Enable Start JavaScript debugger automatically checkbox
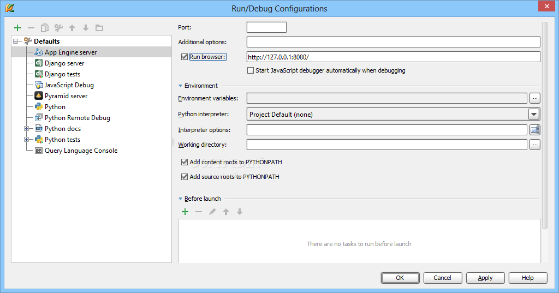 [251, 70]
